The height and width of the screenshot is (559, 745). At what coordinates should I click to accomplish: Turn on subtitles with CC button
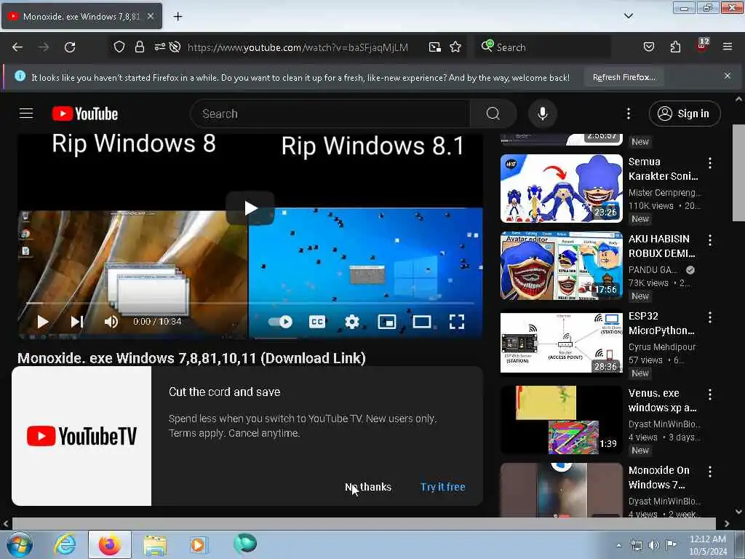click(317, 322)
